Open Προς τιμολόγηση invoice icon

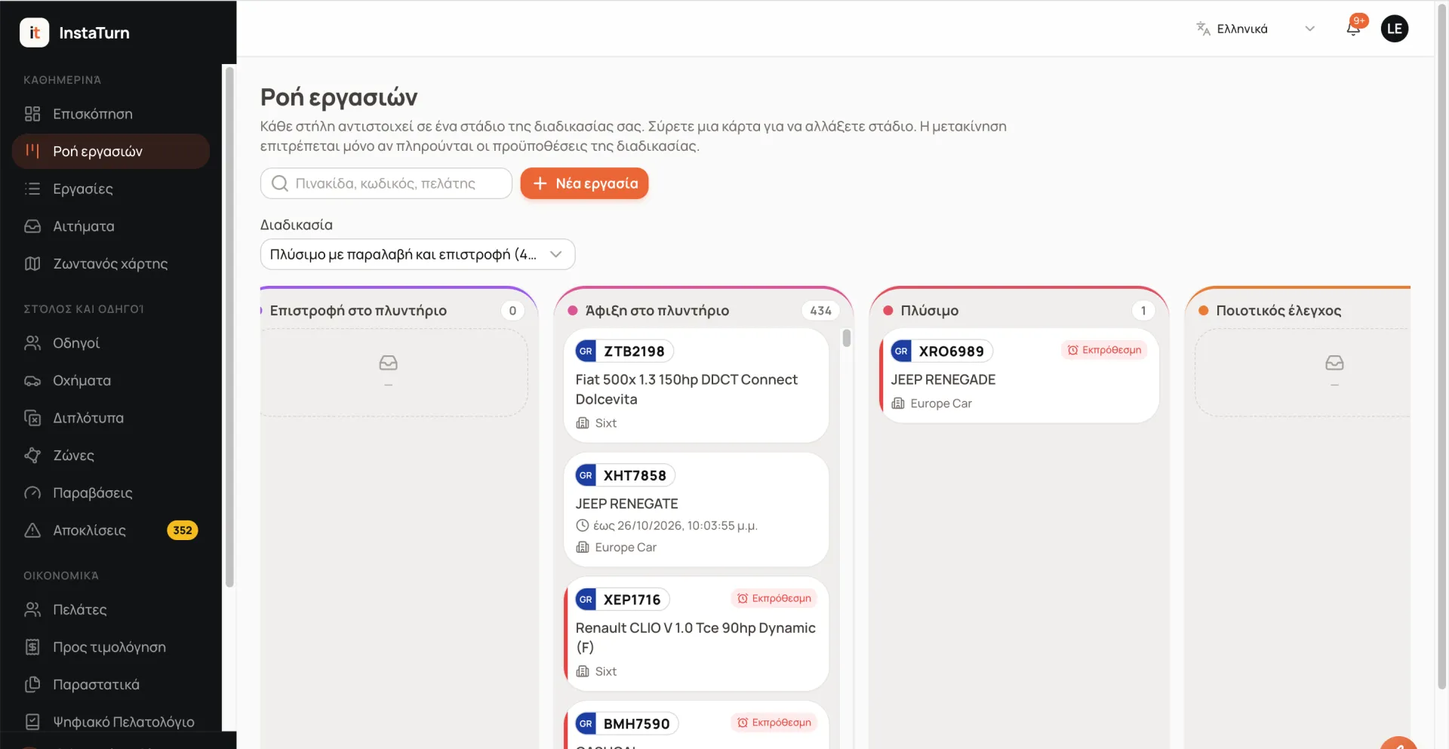[x=32, y=647]
